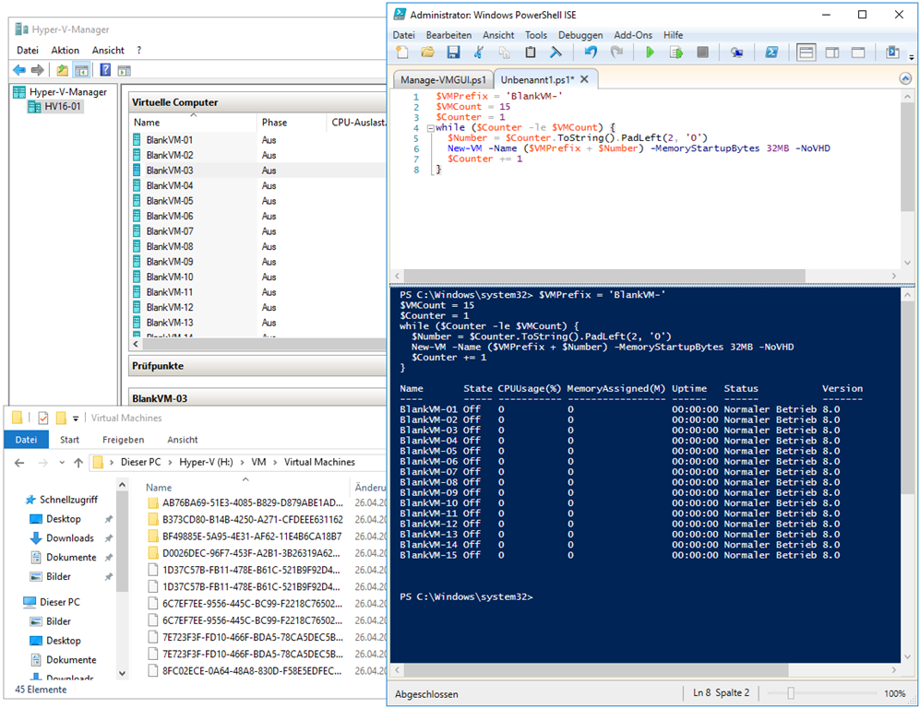Open a script file with the folder icon in ISE

[428, 53]
